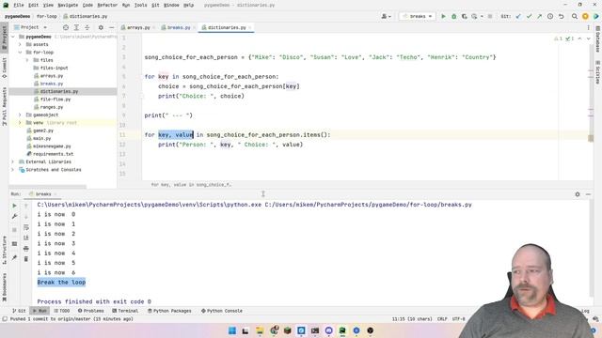
Task: Toggle the Pull Requests side tool window
Action: (4, 106)
